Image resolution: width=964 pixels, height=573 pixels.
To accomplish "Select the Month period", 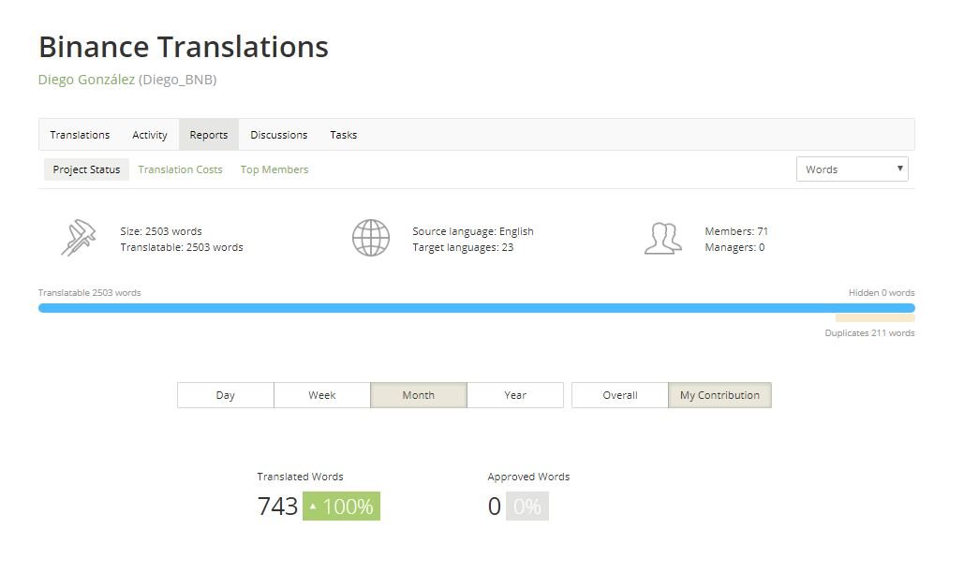I will pyautogui.click(x=419, y=395).
